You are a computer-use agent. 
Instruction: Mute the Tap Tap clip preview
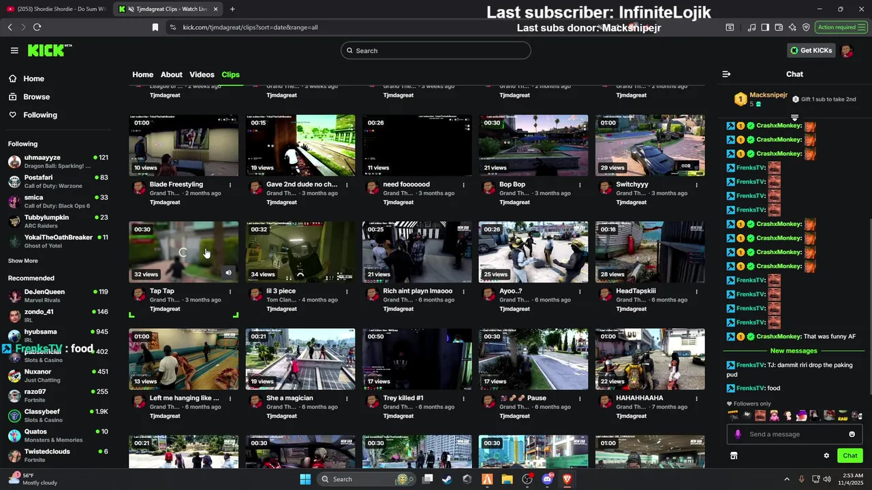(x=228, y=273)
